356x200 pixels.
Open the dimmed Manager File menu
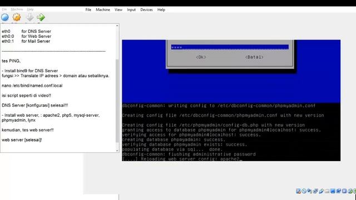pos(4,9)
